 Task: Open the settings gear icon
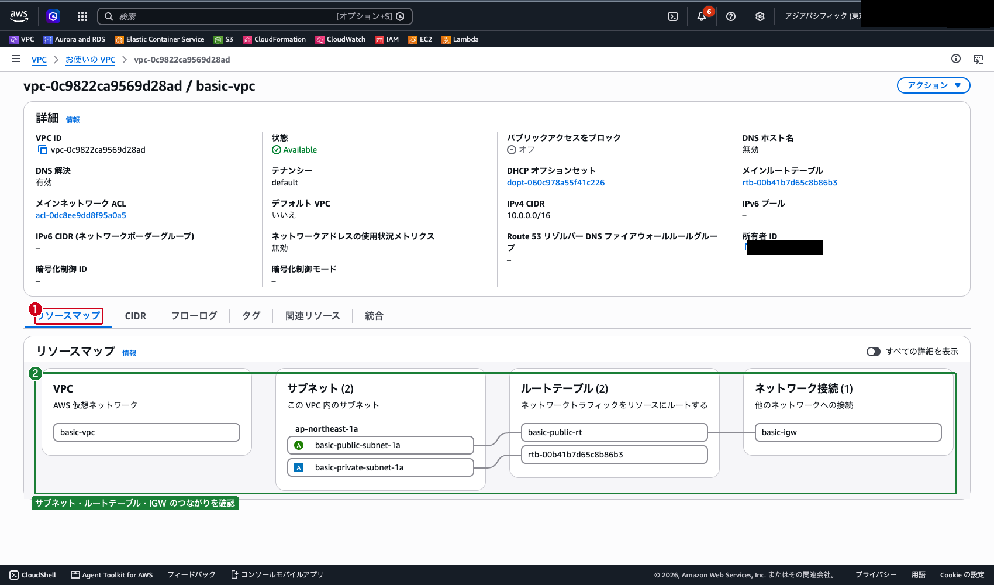pos(760,16)
